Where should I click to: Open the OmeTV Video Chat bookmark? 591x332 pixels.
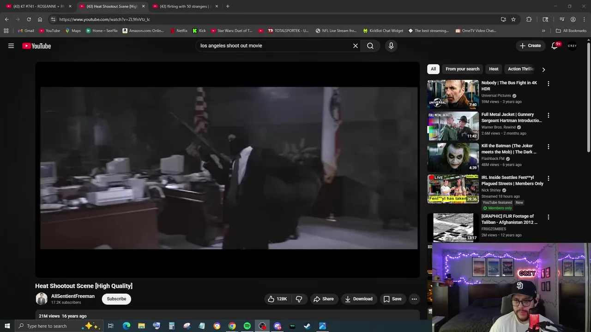click(x=476, y=31)
